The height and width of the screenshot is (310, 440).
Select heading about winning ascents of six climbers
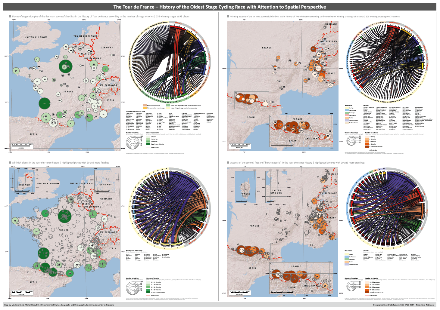tap(315, 17)
